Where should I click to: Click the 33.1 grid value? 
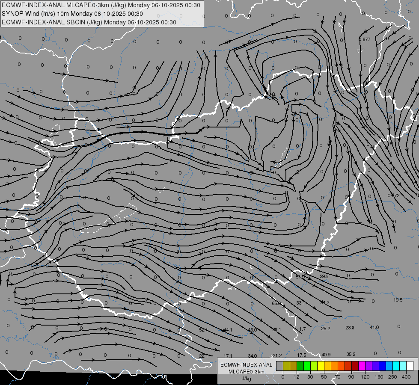click(x=300, y=303)
